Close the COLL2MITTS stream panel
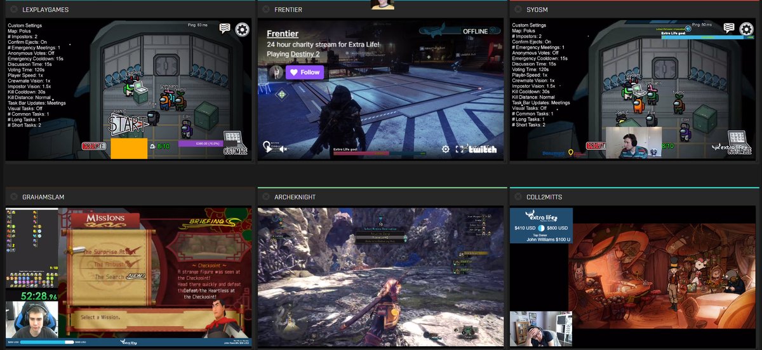Viewport: 762px width, 350px height. coord(518,197)
